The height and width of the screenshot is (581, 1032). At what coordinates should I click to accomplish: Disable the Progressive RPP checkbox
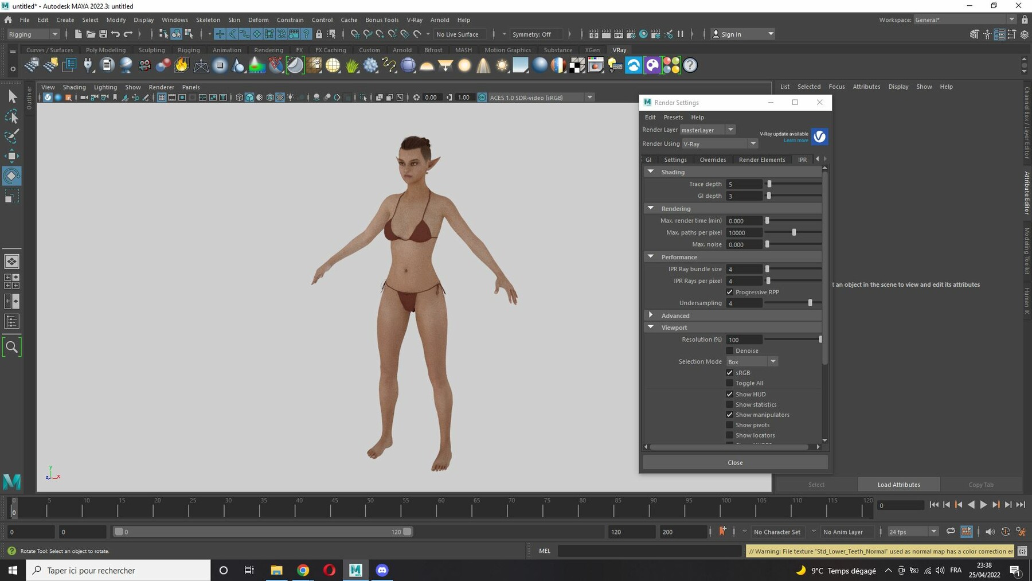(730, 292)
